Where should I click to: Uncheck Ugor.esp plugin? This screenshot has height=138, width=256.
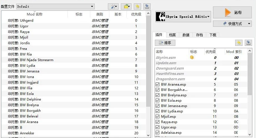click(x=158, y=127)
